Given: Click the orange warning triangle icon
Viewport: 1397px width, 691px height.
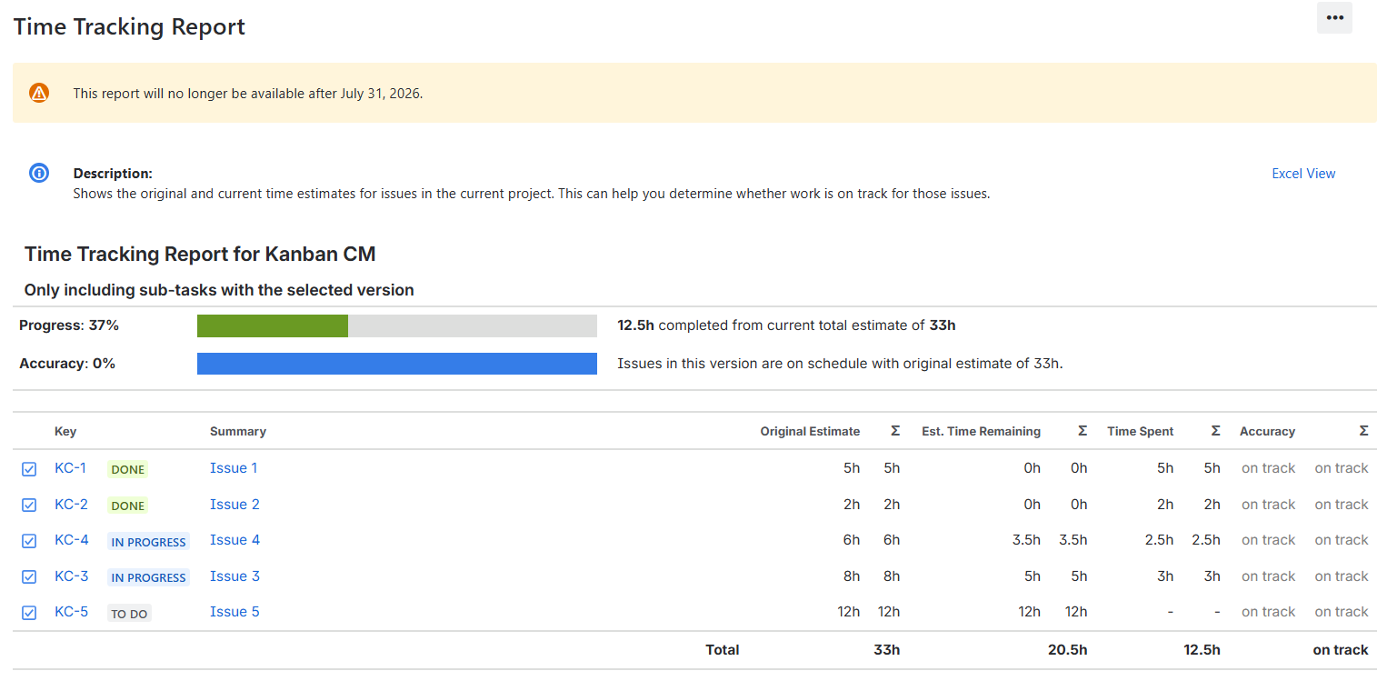Looking at the screenshot, I should [39, 93].
